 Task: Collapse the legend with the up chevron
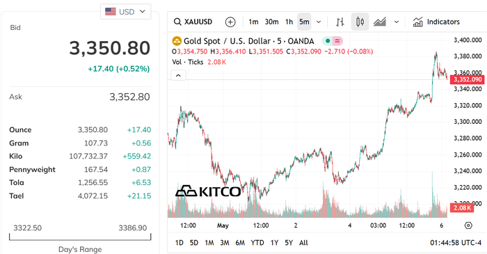(x=178, y=75)
